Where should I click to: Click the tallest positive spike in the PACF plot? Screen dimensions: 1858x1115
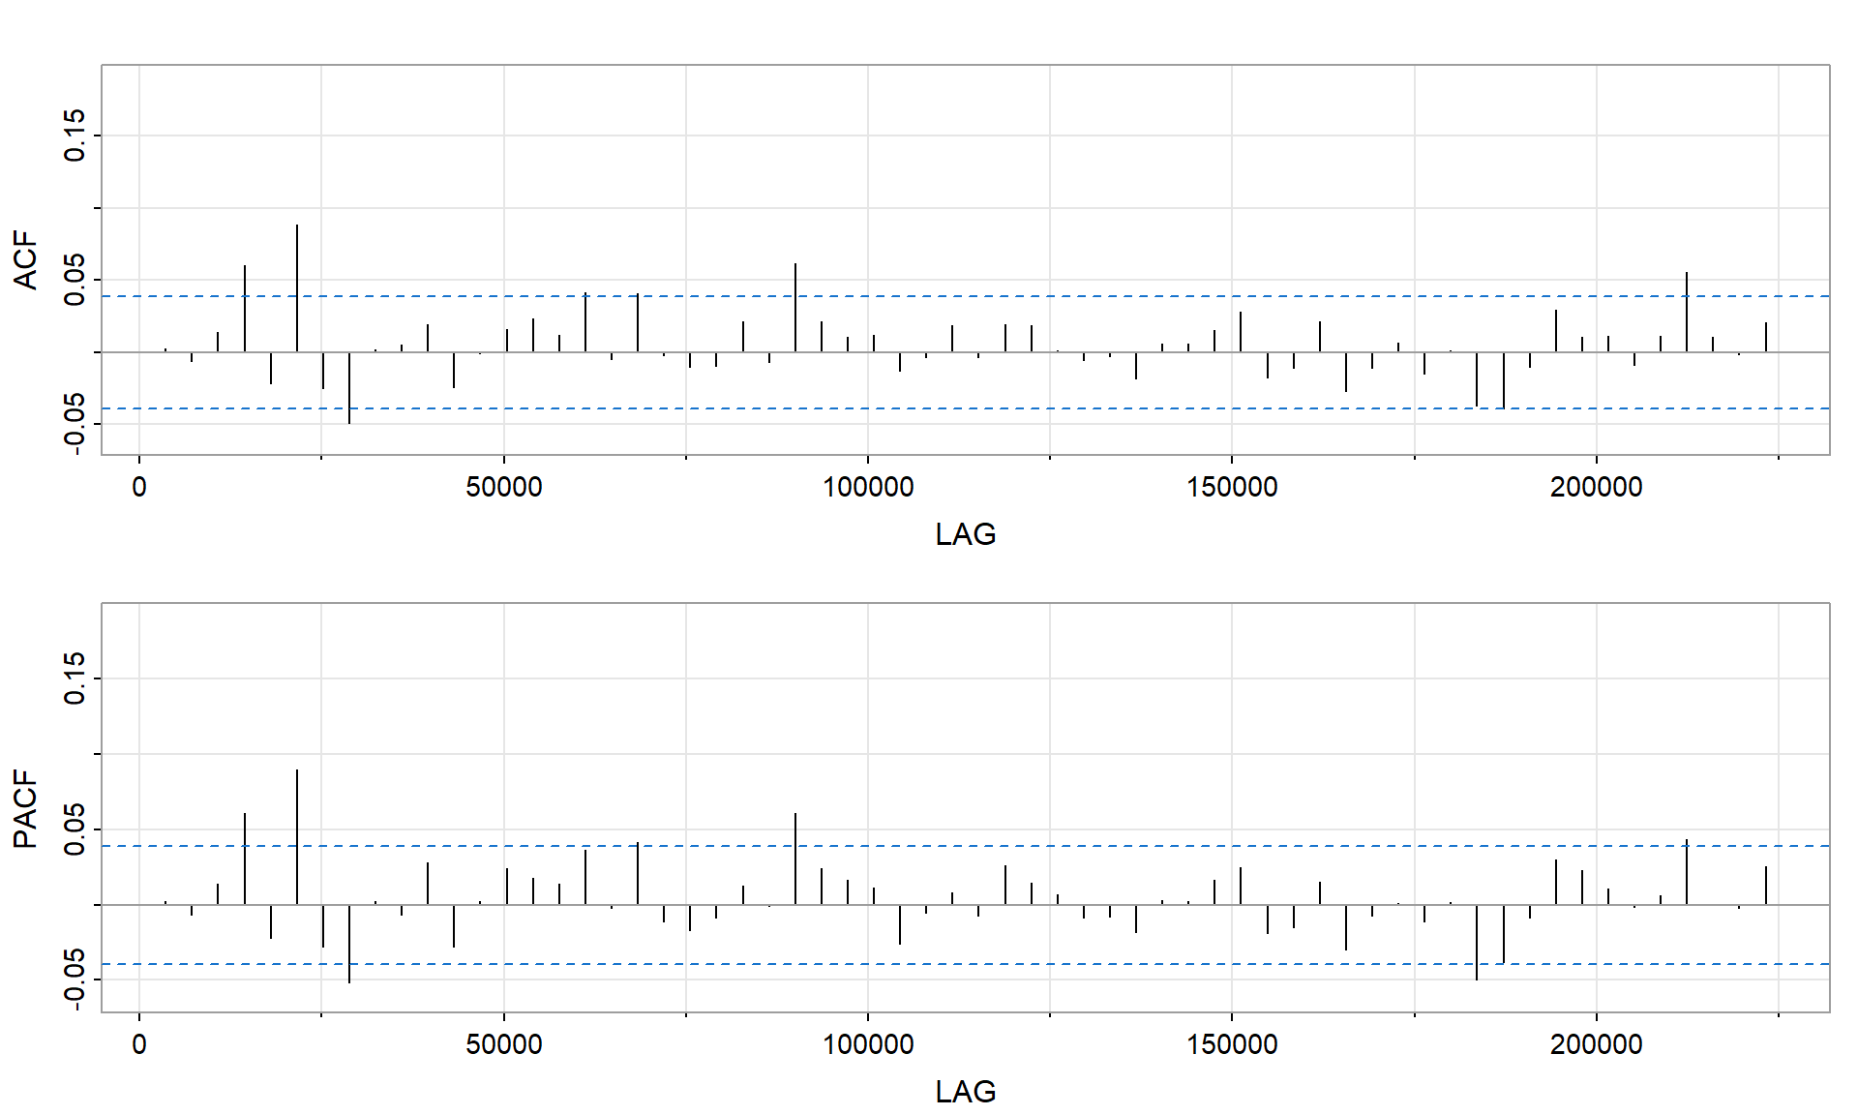297,832
